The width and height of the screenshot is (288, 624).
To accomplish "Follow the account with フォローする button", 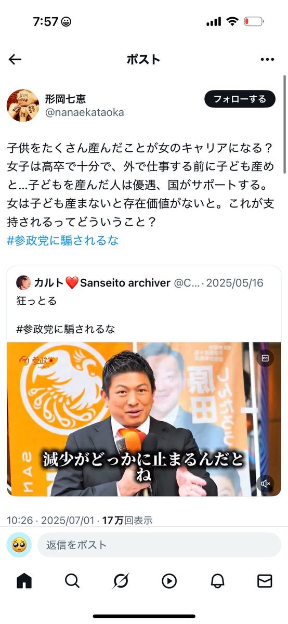I will (x=240, y=99).
